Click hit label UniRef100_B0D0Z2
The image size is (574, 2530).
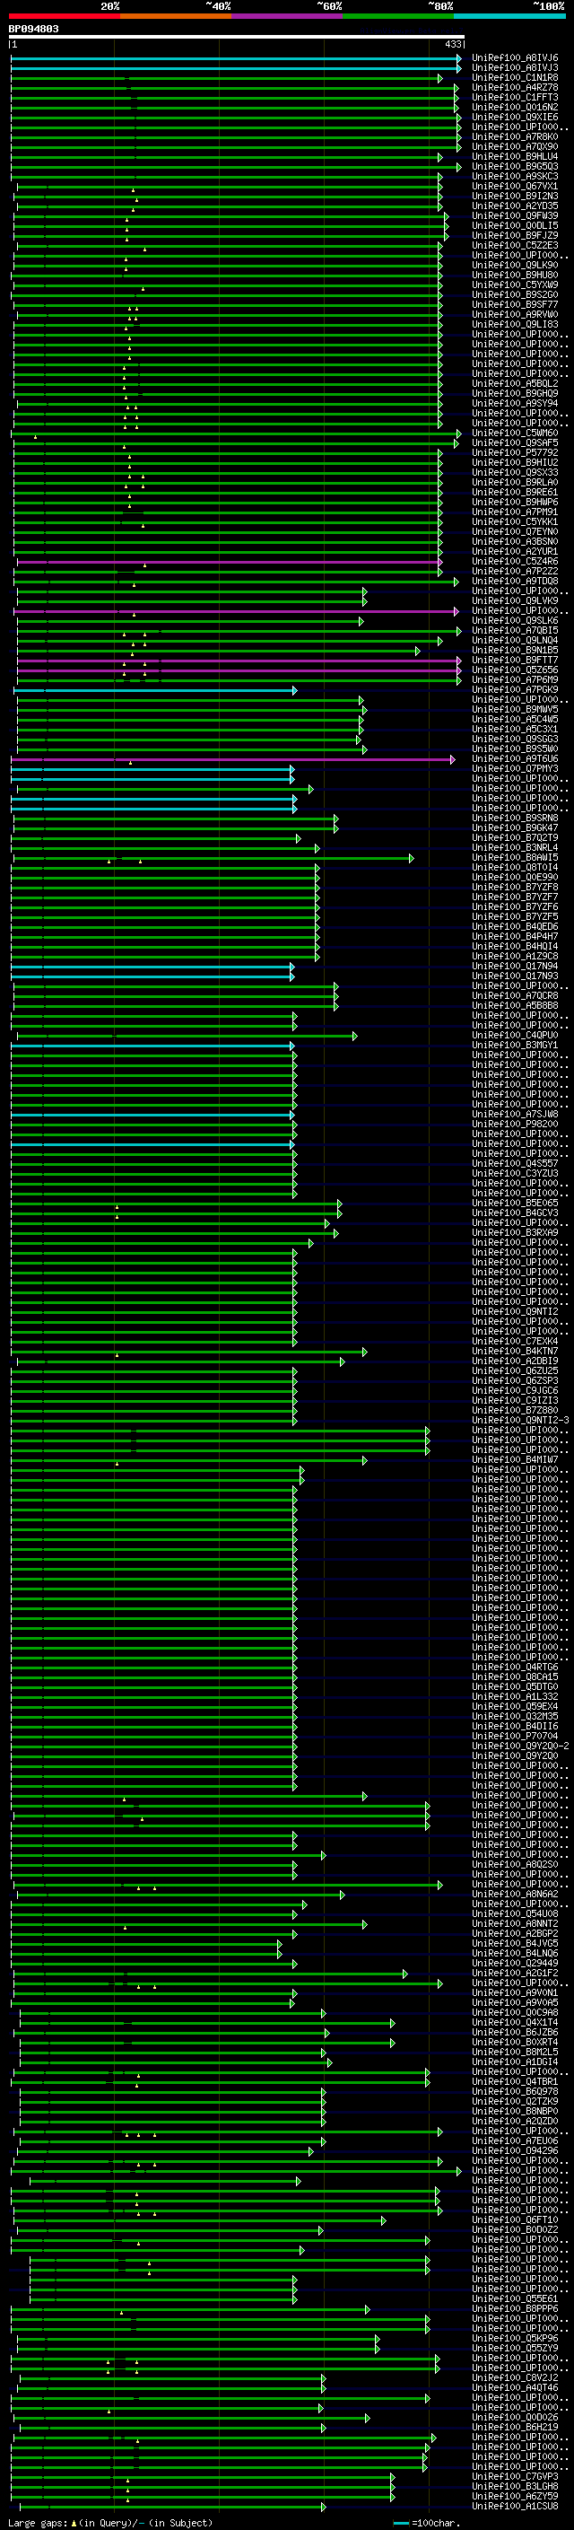(515, 2230)
